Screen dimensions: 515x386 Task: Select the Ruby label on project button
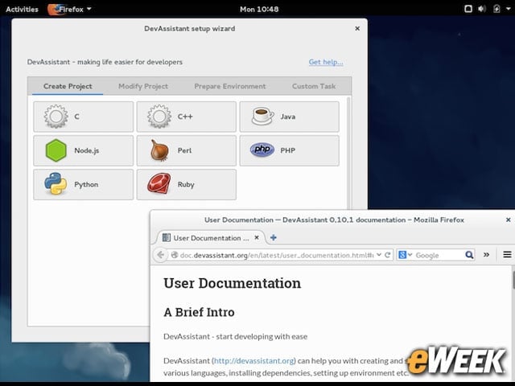[186, 184]
